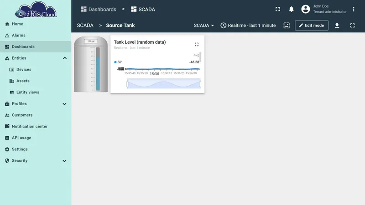
Task: Click the -46.58 average value
Action: click(194, 62)
